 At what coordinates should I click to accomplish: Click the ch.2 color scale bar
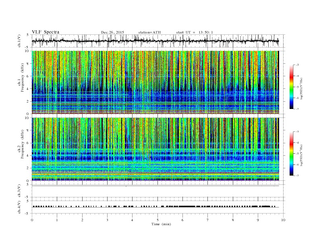[x=291, y=153]
